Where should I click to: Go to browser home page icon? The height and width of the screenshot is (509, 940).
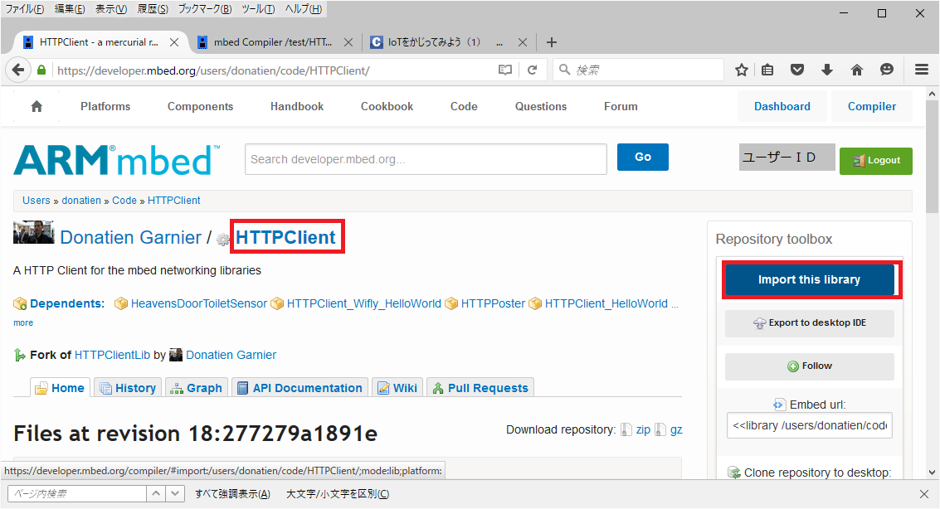coord(857,70)
